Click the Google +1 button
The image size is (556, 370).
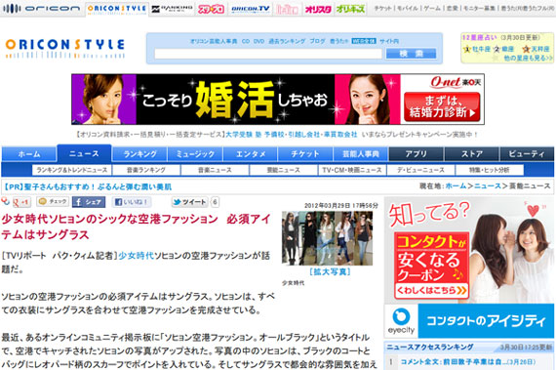[x=21, y=202]
